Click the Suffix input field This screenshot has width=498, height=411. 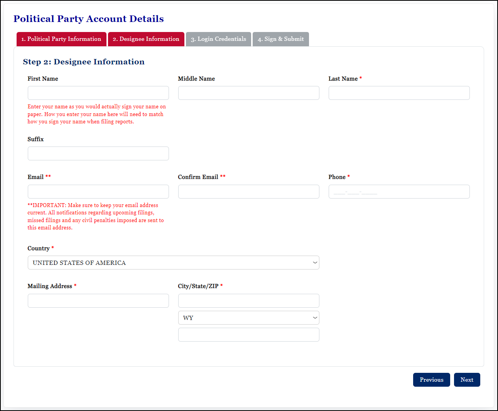click(98, 153)
